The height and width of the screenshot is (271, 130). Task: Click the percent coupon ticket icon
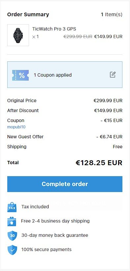point(20,75)
